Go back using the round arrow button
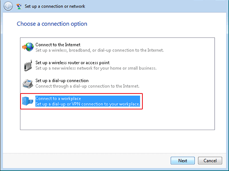 pos(8,6)
